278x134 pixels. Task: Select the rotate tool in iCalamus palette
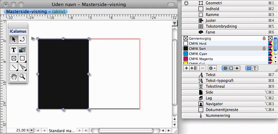pyautogui.click(x=22, y=39)
